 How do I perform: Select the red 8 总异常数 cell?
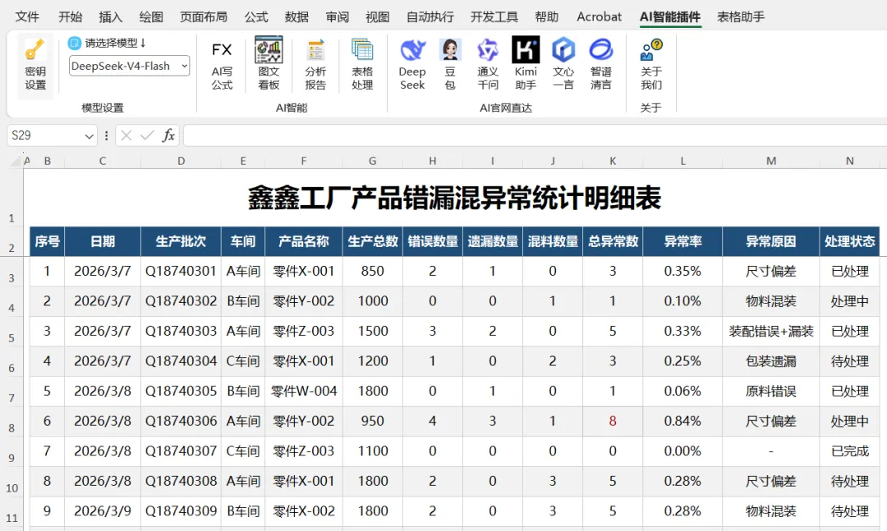(613, 421)
